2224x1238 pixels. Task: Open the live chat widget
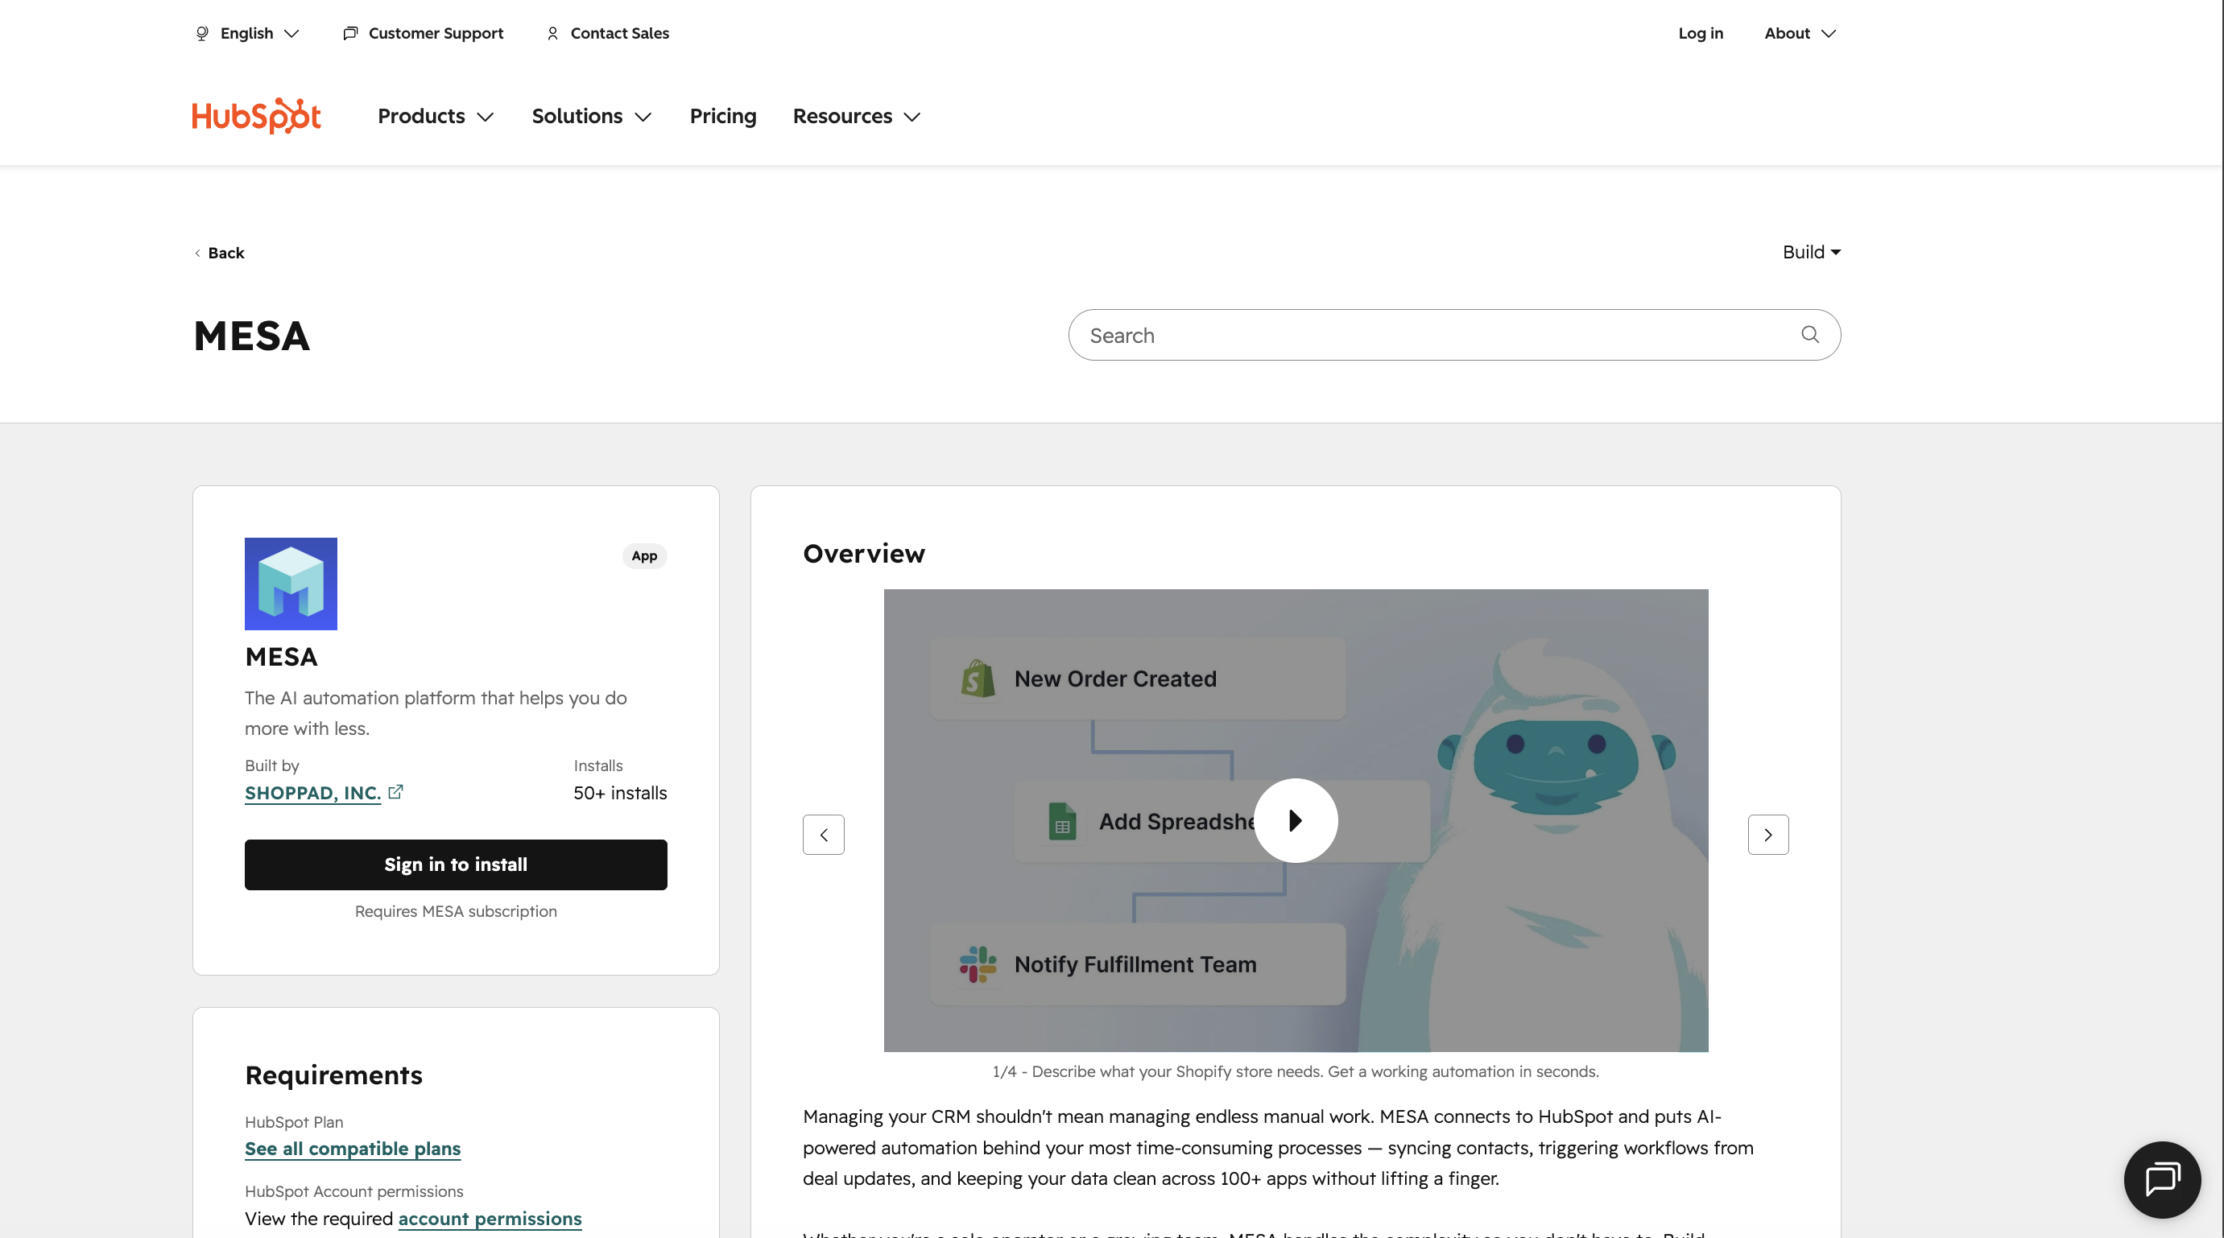[2162, 1179]
